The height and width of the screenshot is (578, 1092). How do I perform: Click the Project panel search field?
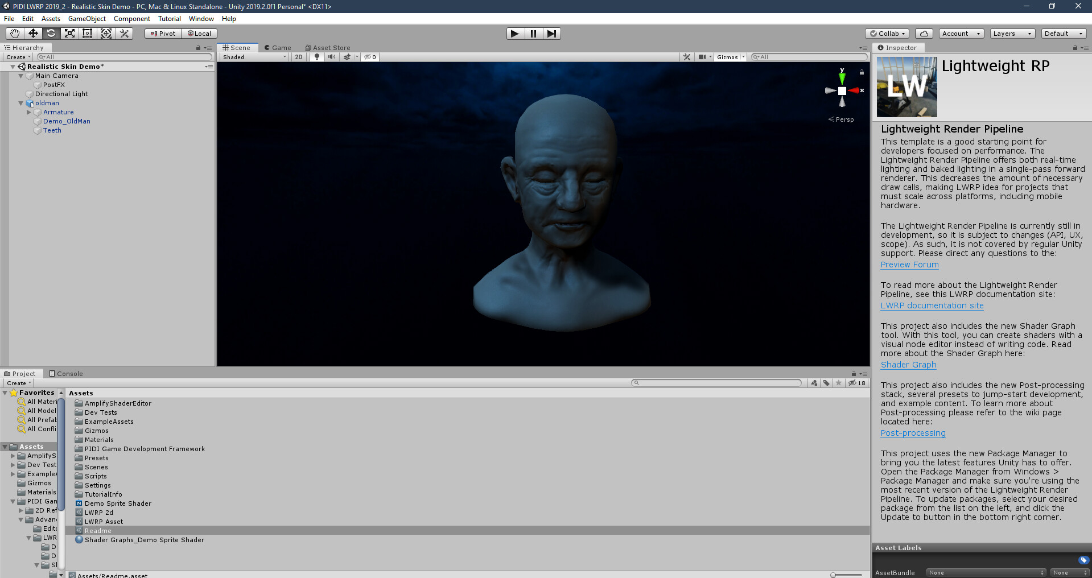click(x=716, y=383)
